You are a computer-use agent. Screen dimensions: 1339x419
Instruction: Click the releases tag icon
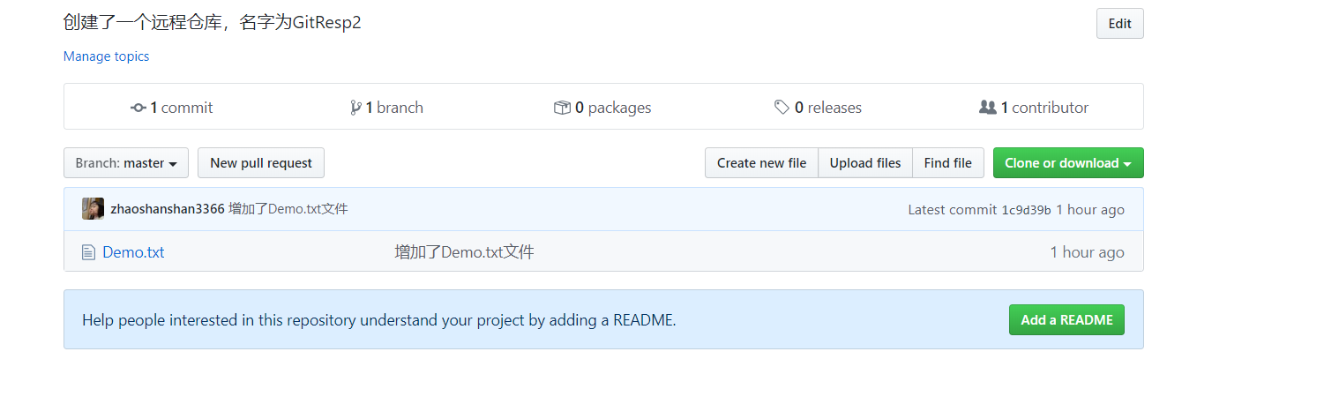point(782,108)
